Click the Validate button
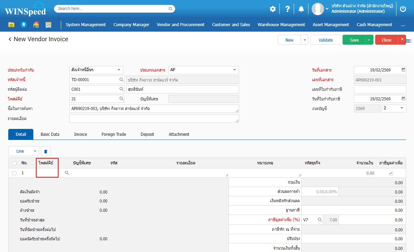The image size is (414, 252). click(325, 40)
